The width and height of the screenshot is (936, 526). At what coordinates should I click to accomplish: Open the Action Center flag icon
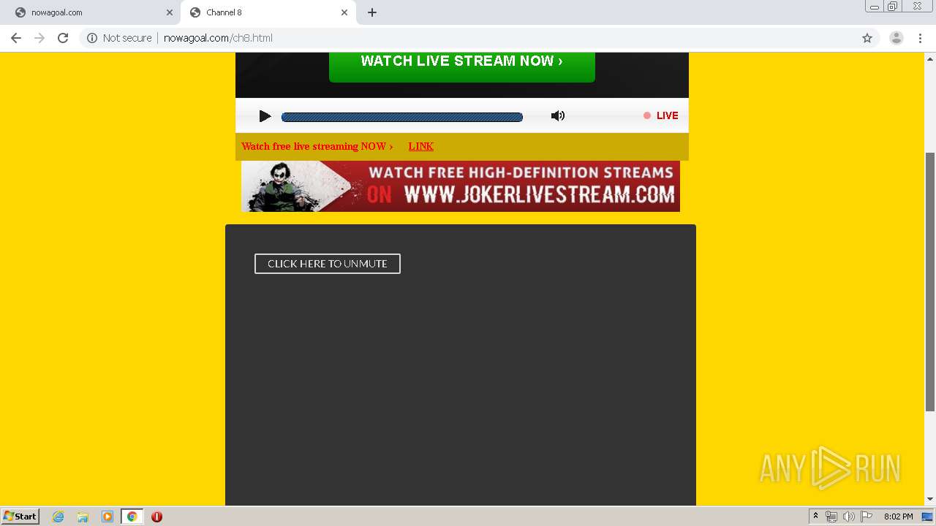pos(867,517)
